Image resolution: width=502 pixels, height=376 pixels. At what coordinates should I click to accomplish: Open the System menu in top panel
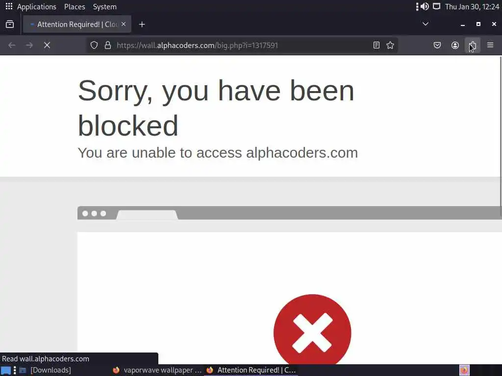pyautogui.click(x=105, y=7)
